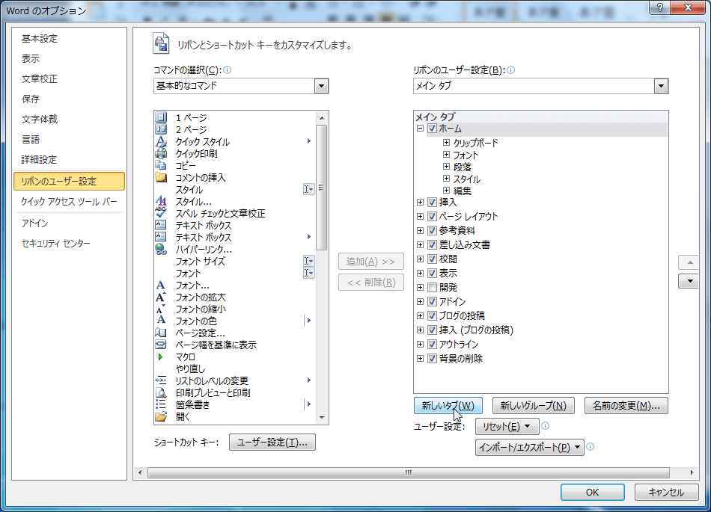Click the 開く folder icon

pos(161,416)
